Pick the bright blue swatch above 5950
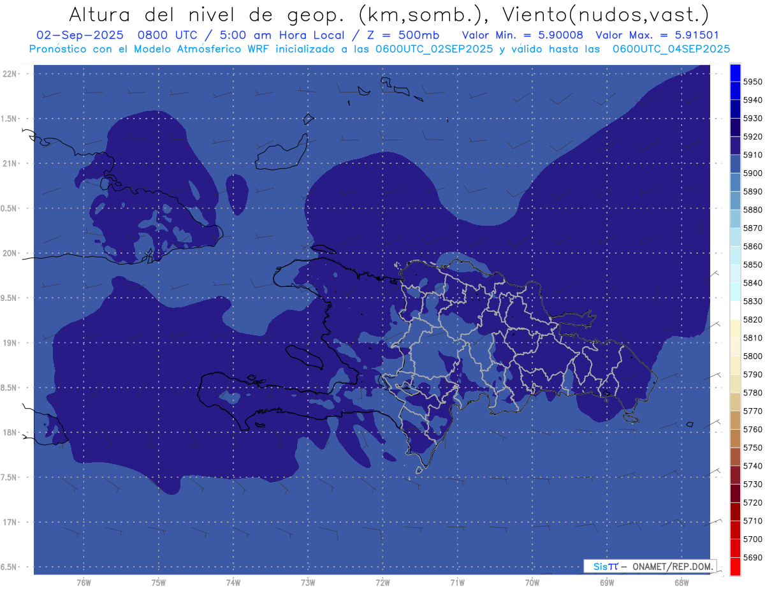 pos(734,73)
